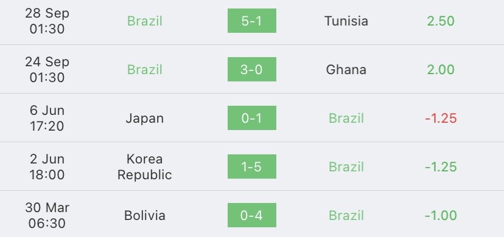
Task: Click the red -1.25 handicap value
Action: 441,118
